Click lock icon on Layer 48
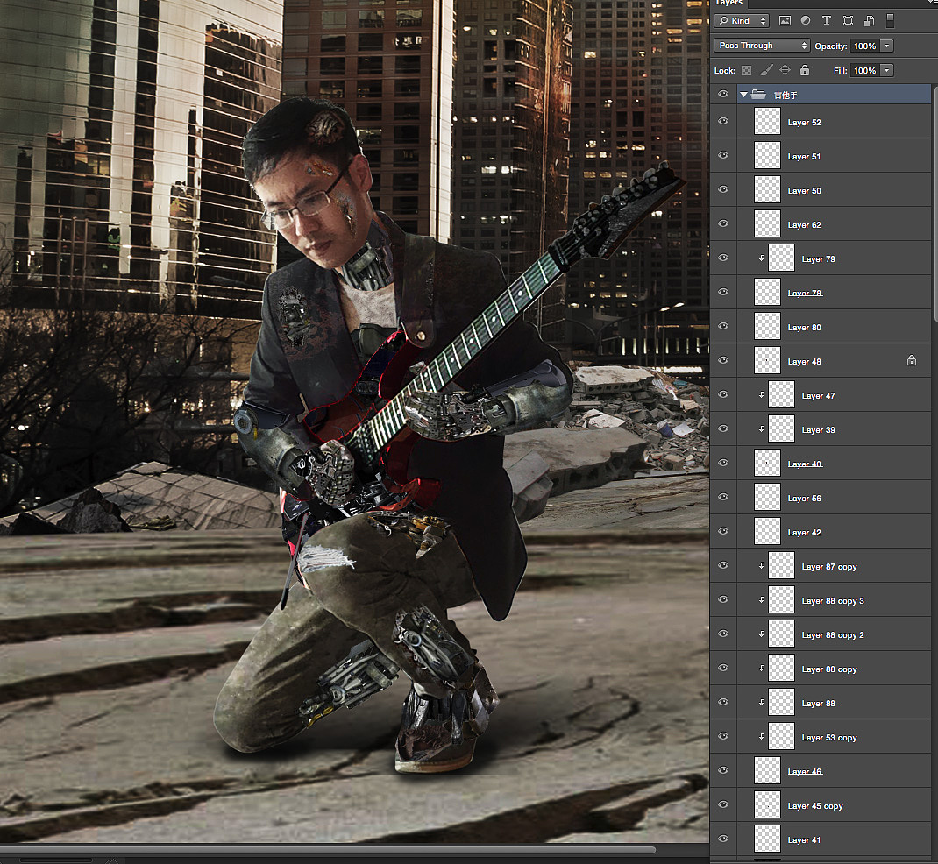This screenshot has width=938, height=864. pyautogui.click(x=911, y=360)
